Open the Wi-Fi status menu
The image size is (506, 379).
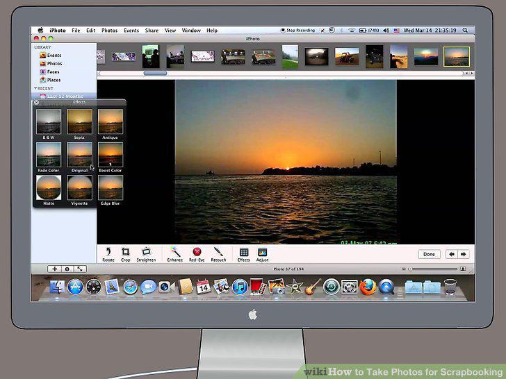[x=352, y=31]
